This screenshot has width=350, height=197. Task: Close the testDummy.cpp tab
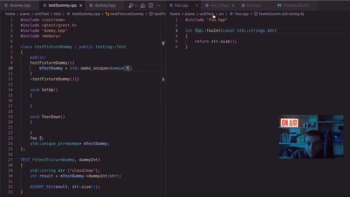click(81, 5)
